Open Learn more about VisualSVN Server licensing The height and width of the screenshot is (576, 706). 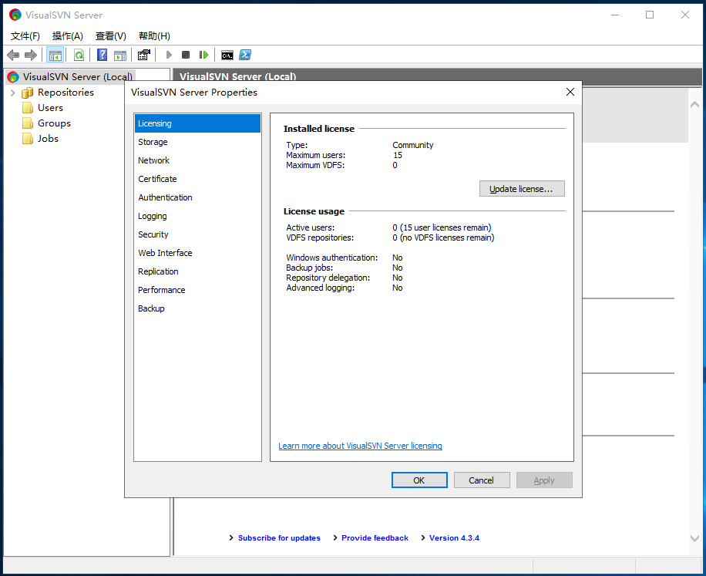pos(360,446)
